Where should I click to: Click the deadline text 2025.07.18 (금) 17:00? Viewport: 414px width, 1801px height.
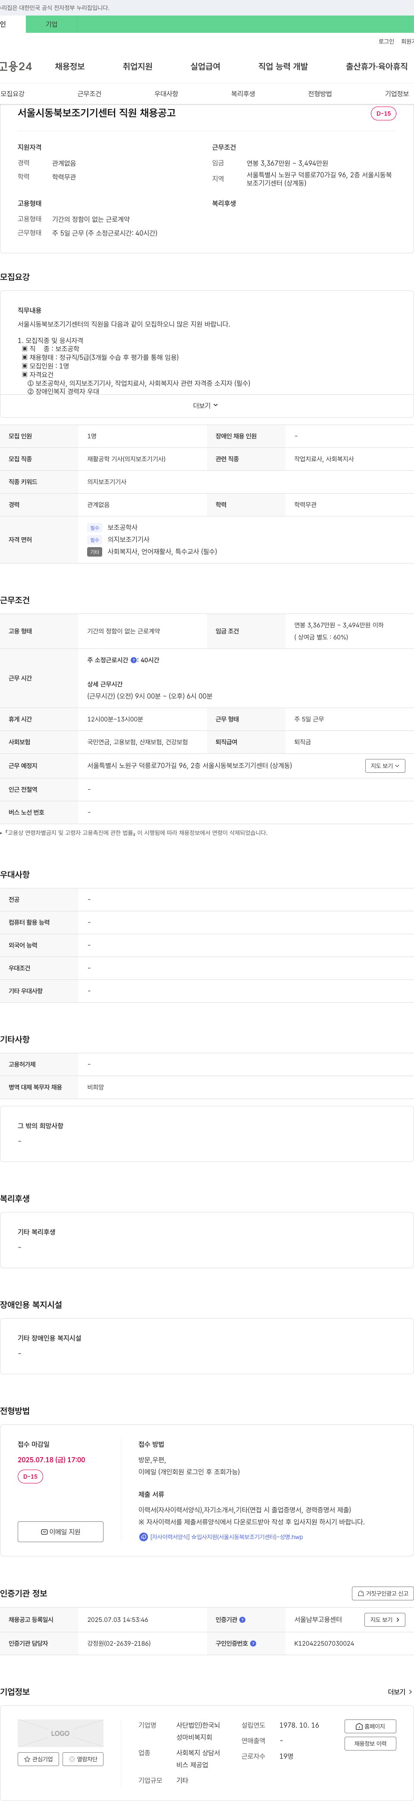point(51,1460)
